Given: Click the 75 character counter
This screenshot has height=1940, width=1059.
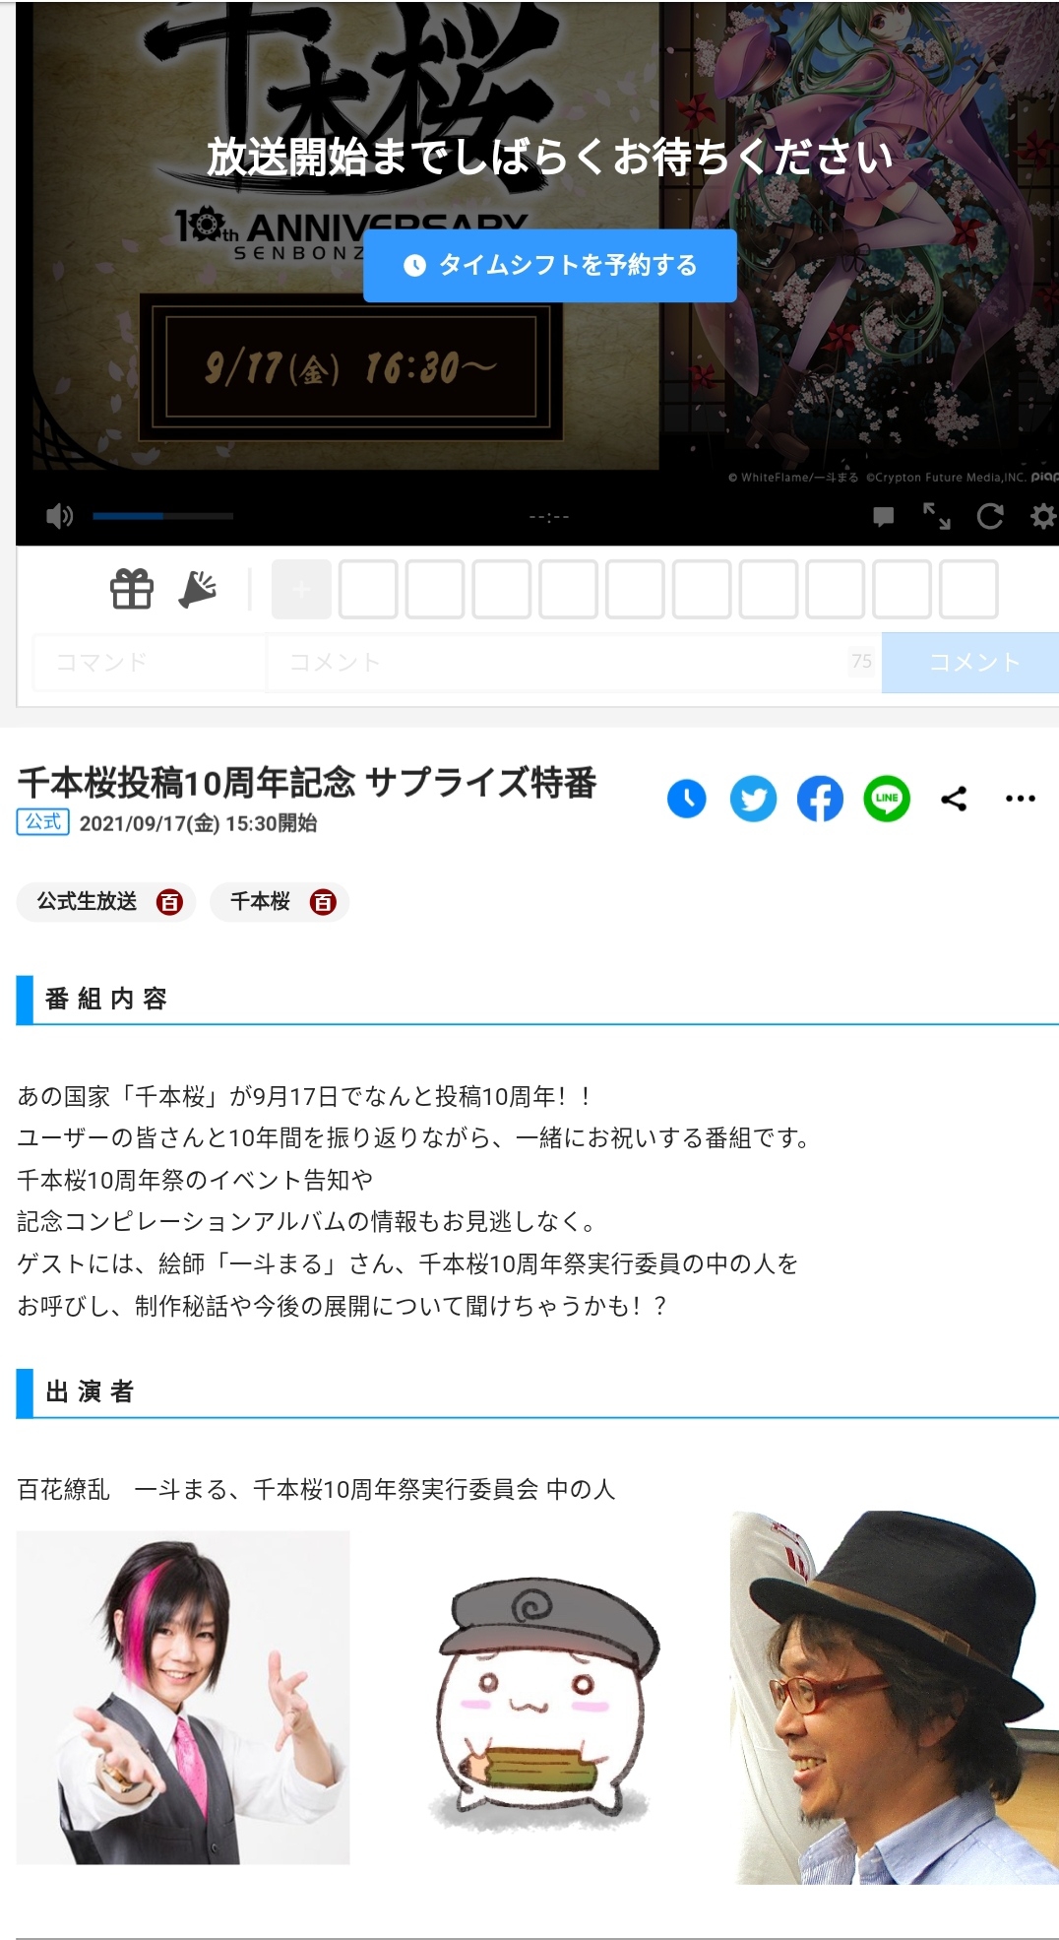Looking at the screenshot, I should click(x=862, y=661).
